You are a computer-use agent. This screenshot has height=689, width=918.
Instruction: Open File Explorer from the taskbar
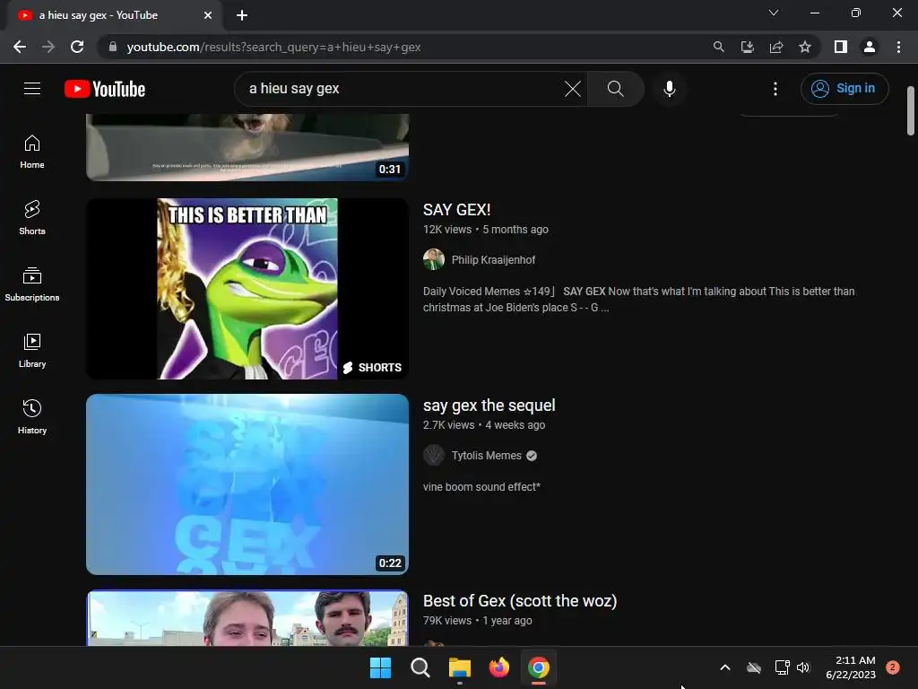(460, 667)
